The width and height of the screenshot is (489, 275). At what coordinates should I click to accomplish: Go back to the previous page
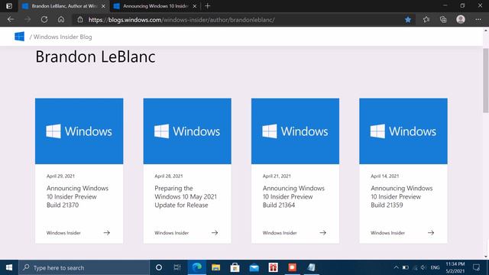point(11,20)
